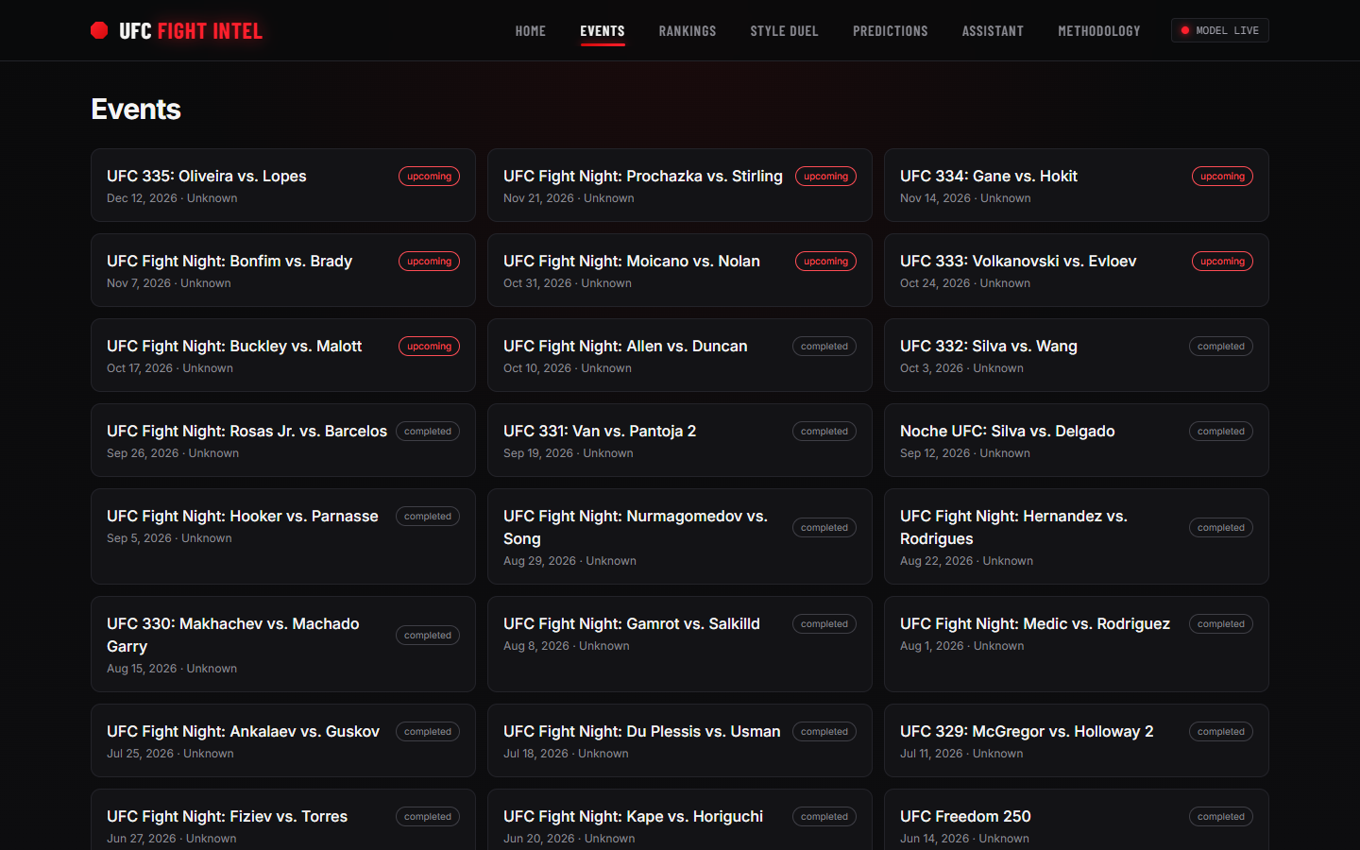Go to the Methodology page
1360x850 pixels.
[1099, 31]
